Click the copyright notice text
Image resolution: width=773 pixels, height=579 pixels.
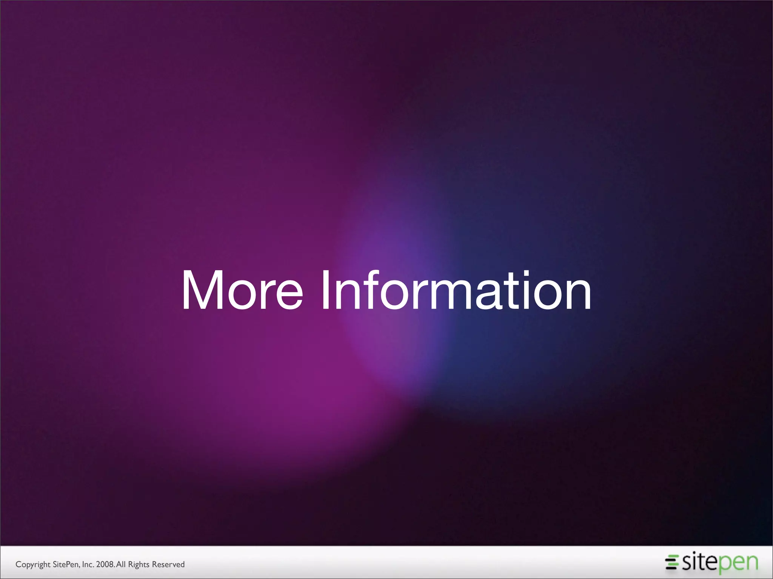pyautogui.click(x=100, y=564)
